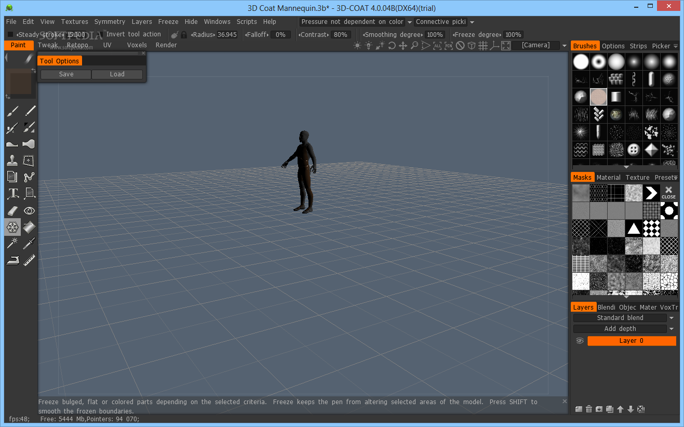Click the move camera arrows icon
684x427 pixels.
tap(403, 46)
